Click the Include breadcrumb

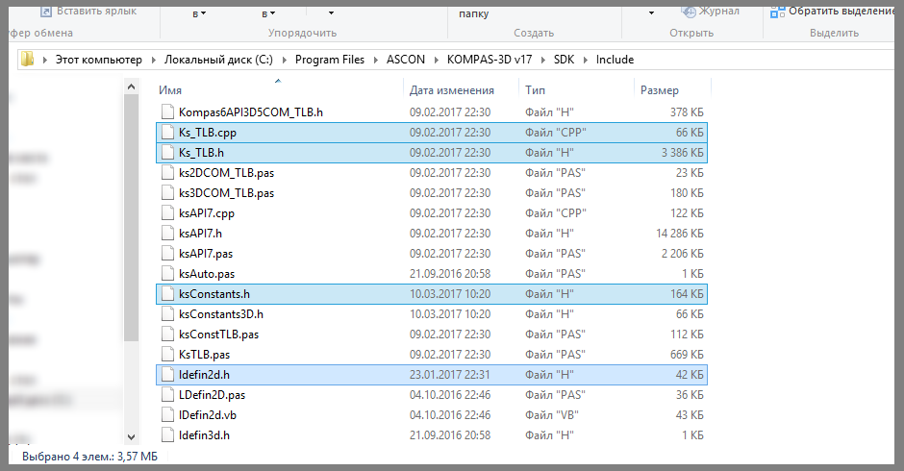tap(615, 60)
